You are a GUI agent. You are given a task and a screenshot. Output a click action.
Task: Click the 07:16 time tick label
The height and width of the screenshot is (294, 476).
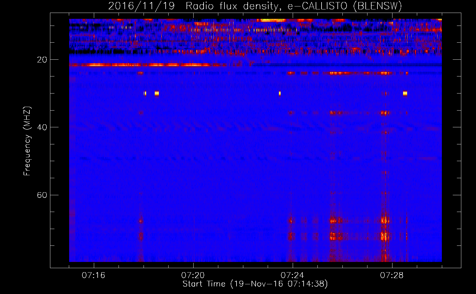pyautogui.click(x=94, y=275)
